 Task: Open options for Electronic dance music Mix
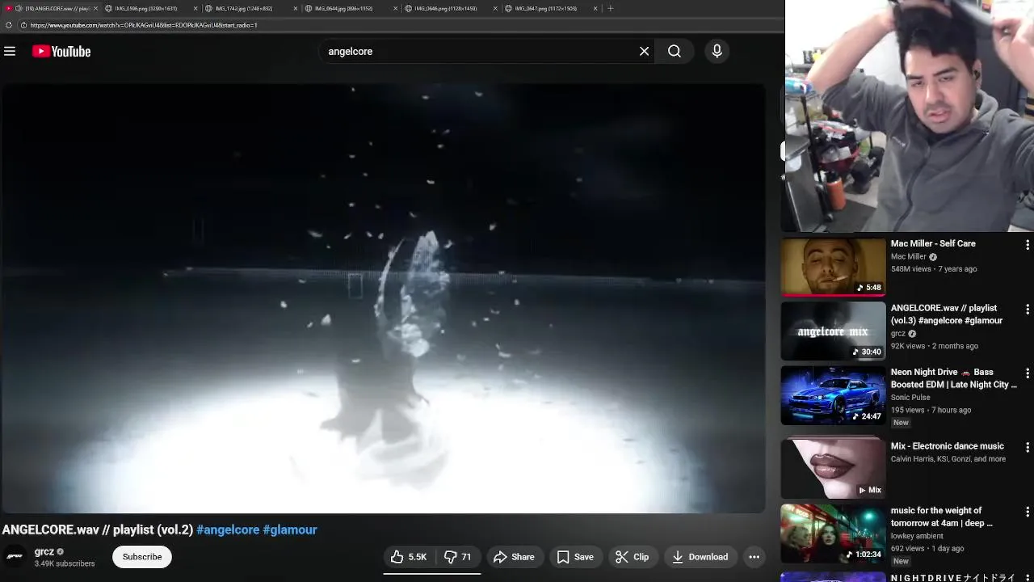tap(1027, 447)
